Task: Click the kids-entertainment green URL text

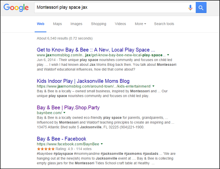Action: [94, 86]
